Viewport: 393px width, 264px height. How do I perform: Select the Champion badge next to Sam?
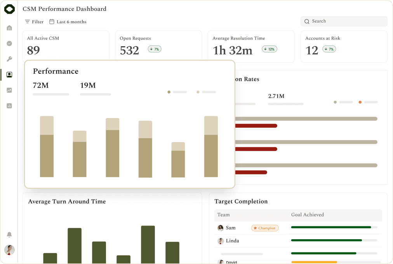[265, 228]
